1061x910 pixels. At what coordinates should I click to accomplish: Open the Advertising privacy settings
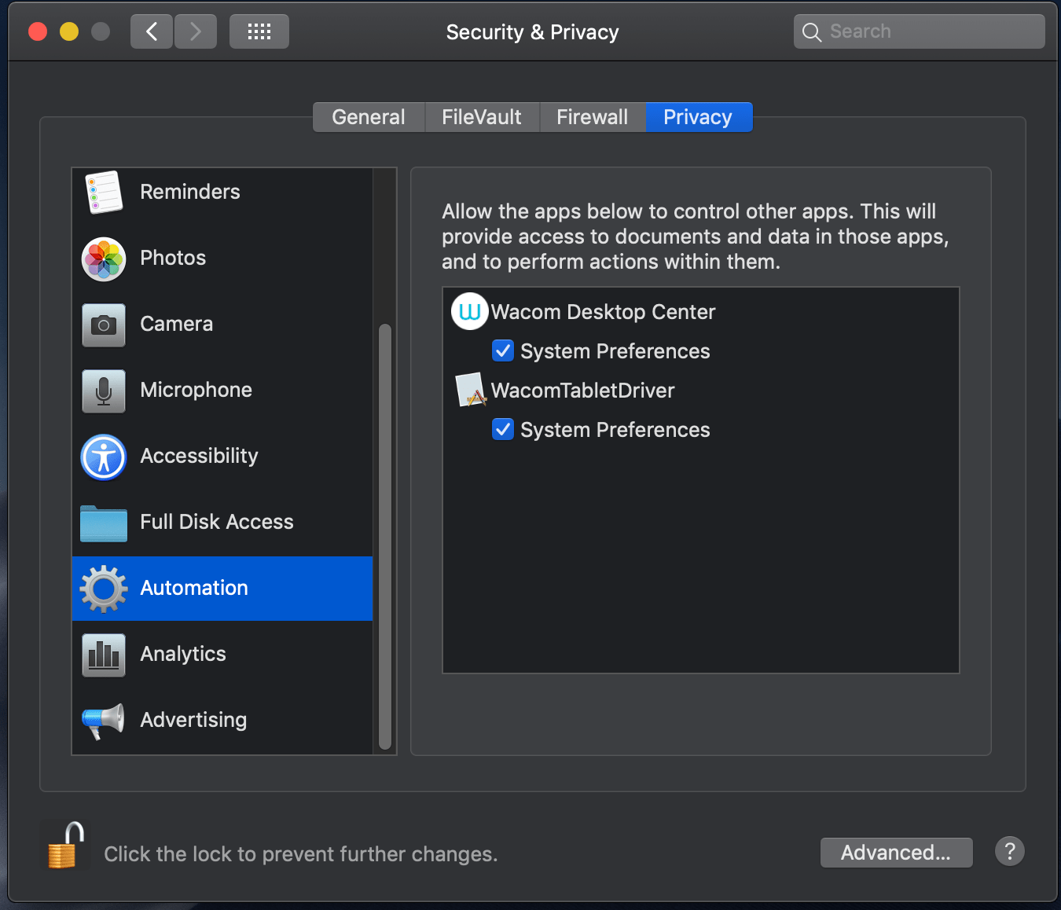pos(193,720)
